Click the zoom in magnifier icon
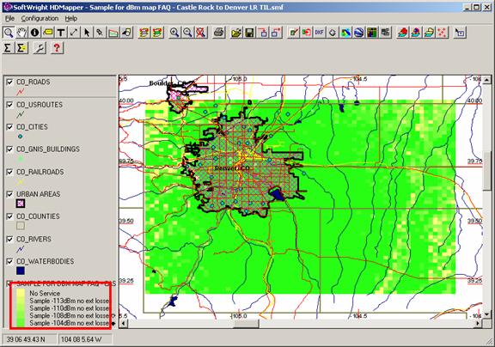Image resolution: width=495 pixels, height=347 pixels. pos(174,33)
